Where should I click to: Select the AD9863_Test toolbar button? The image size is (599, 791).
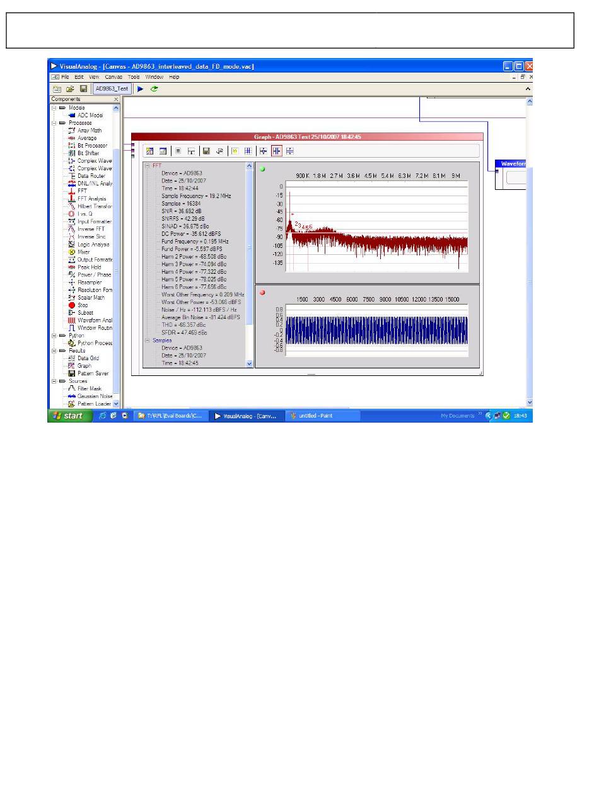pyautogui.click(x=112, y=89)
